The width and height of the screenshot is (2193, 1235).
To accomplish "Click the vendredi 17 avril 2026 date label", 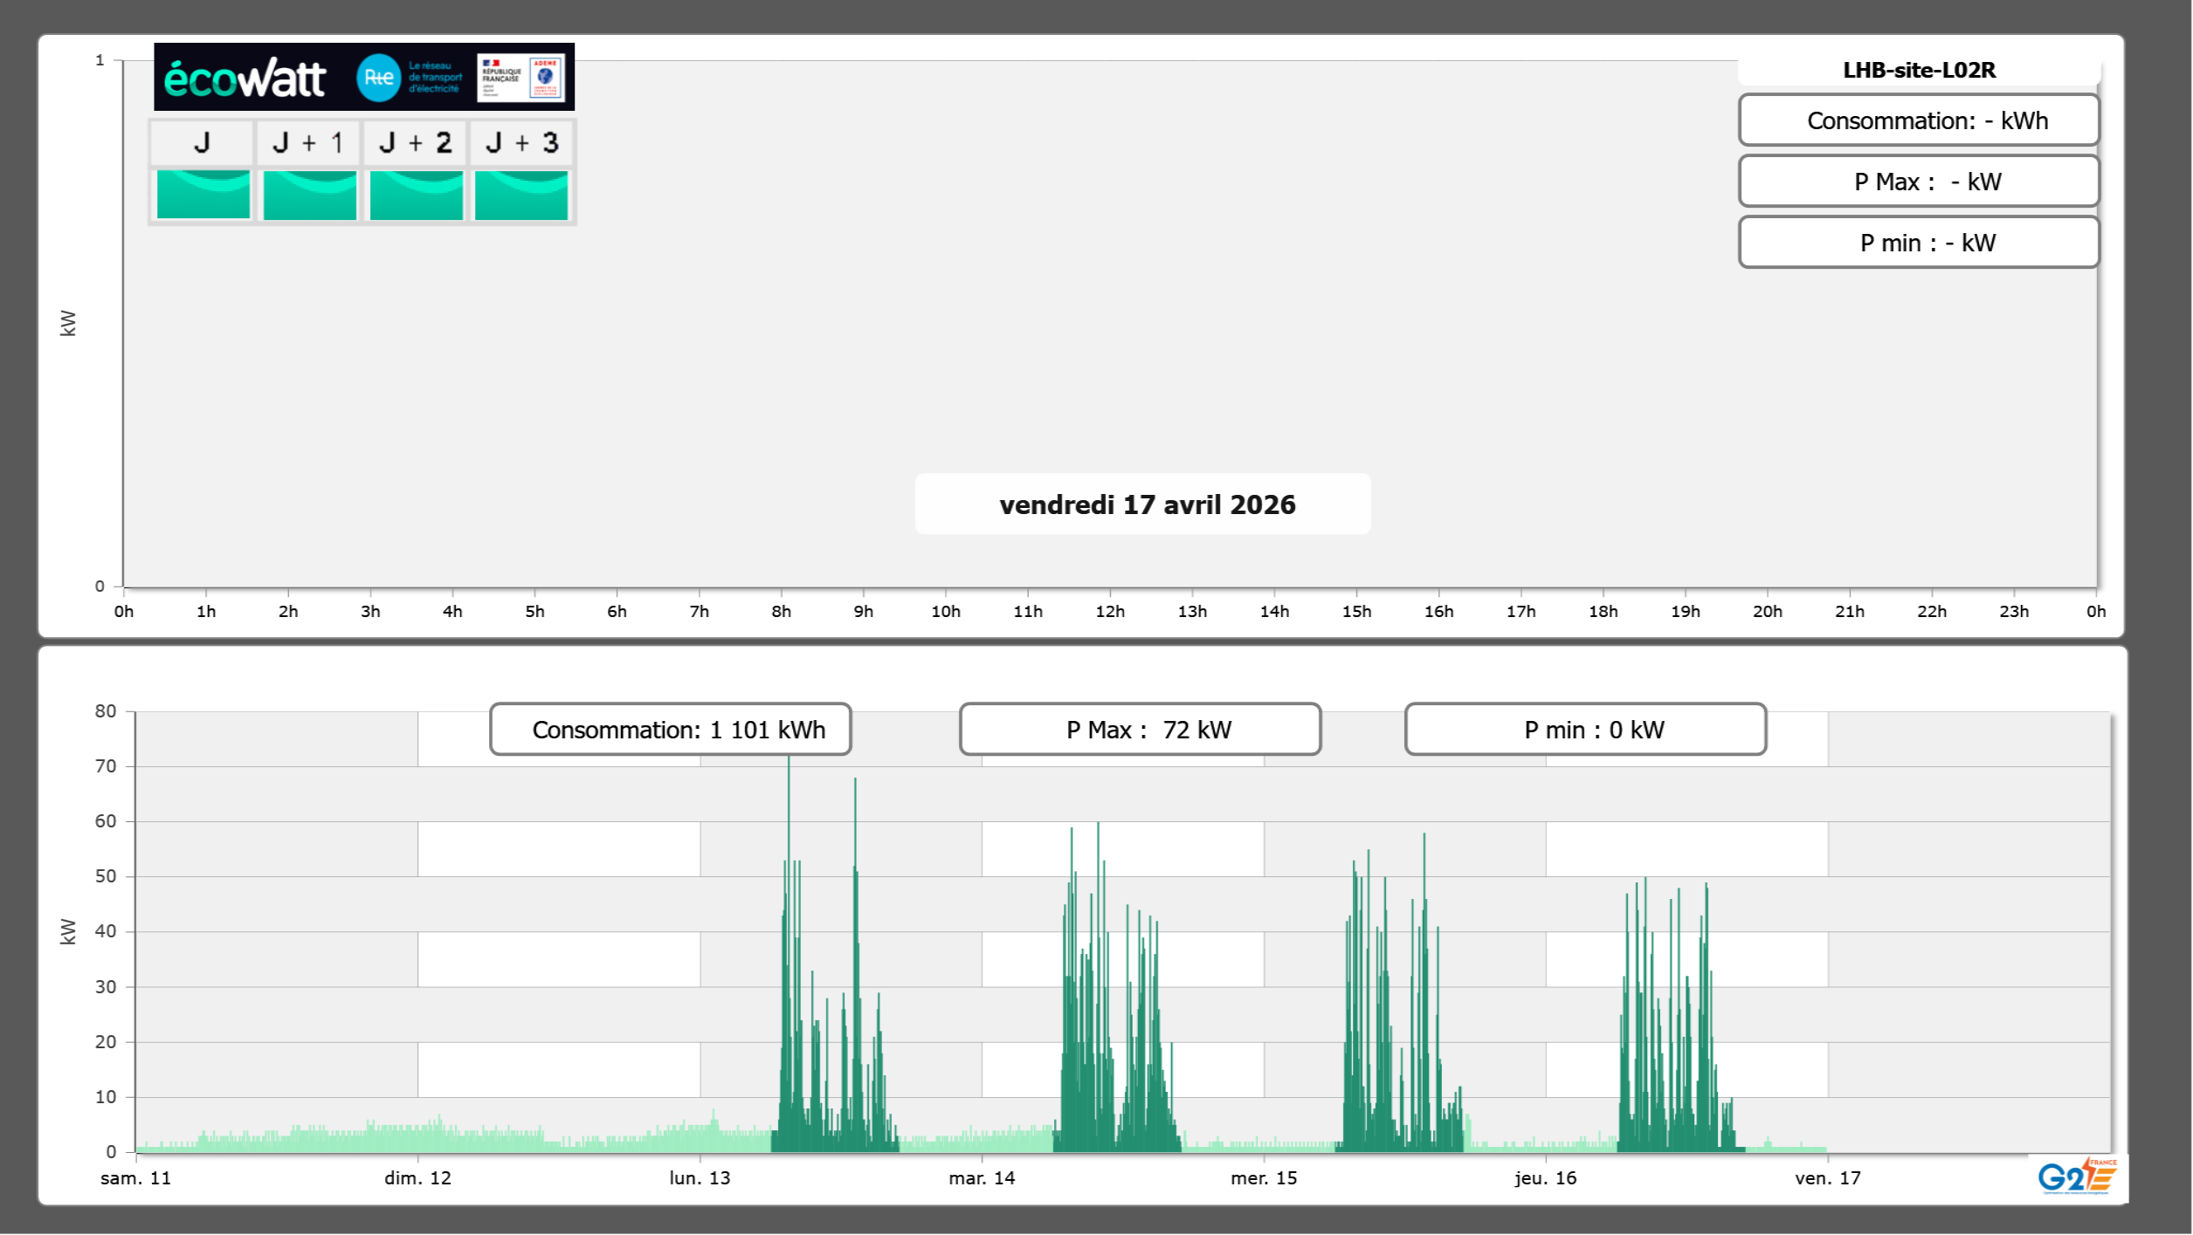I will [1147, 504].
